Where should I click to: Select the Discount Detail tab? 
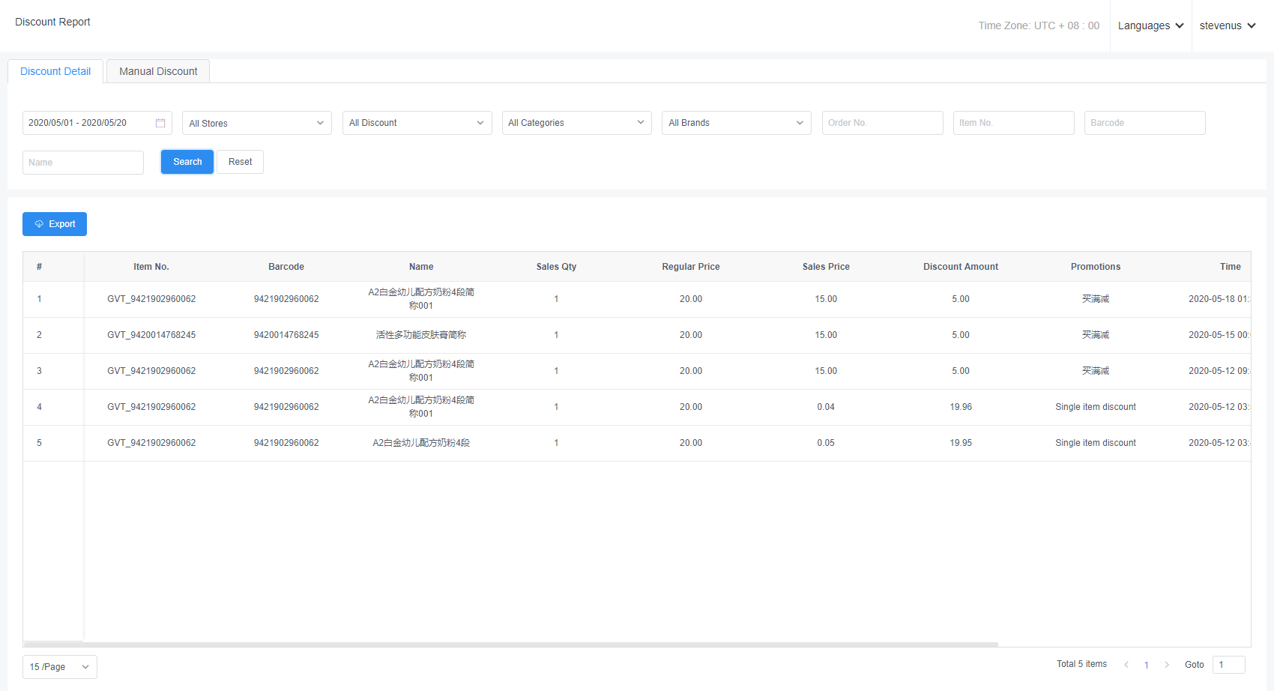point(55,71)
